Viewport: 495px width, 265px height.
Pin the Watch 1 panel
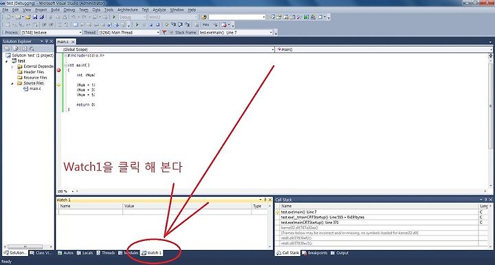[265, 200]
